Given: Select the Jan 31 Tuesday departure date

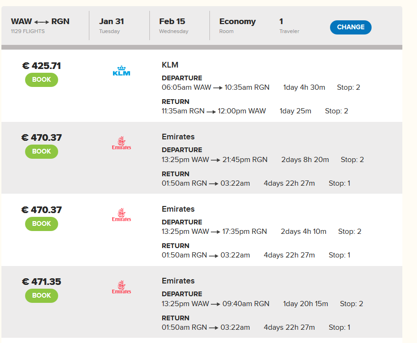Looking at the screenshot, I should tap(112, 26).
